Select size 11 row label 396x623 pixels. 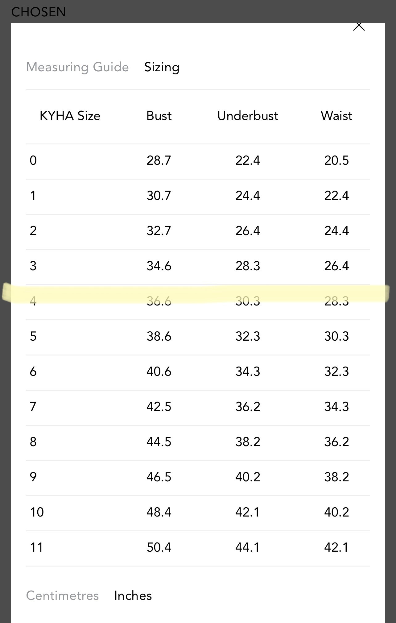click(37, 547)
